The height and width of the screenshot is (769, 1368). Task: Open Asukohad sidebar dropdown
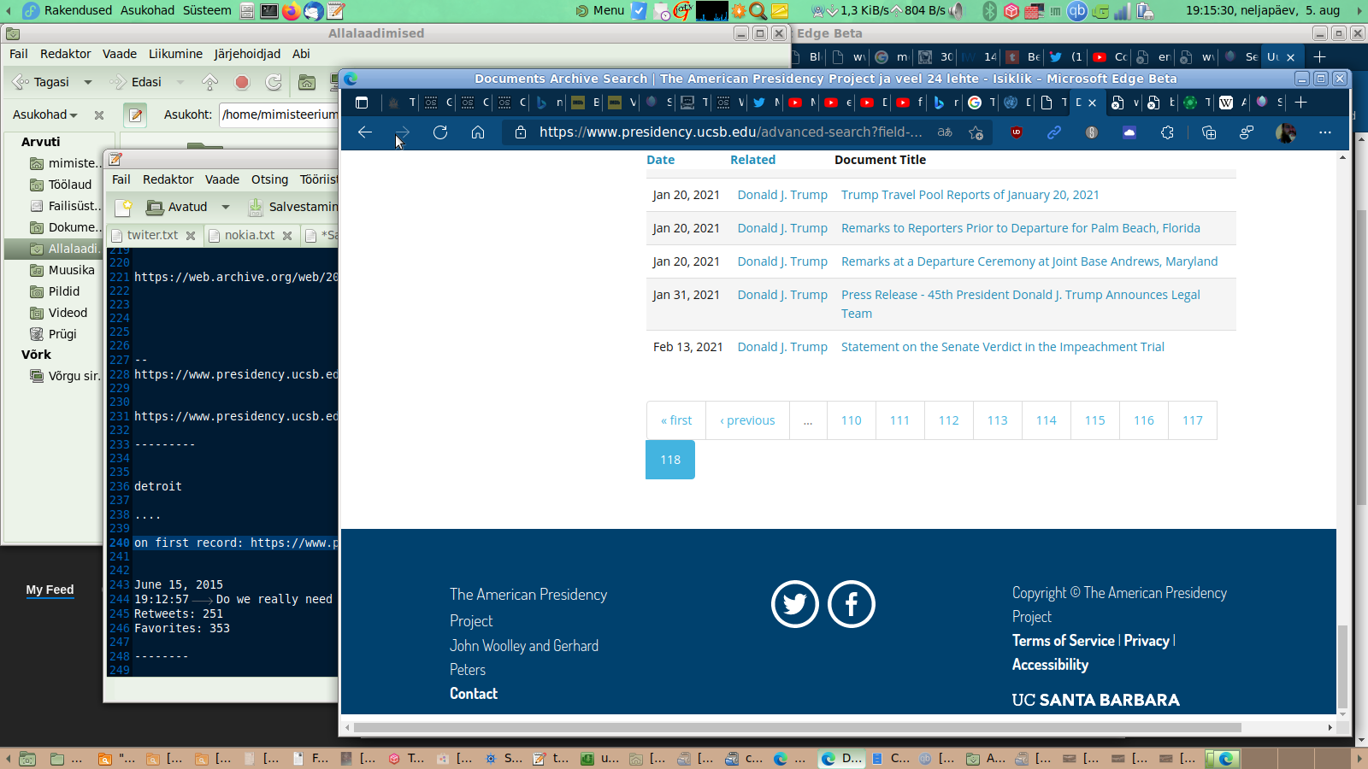45,114
